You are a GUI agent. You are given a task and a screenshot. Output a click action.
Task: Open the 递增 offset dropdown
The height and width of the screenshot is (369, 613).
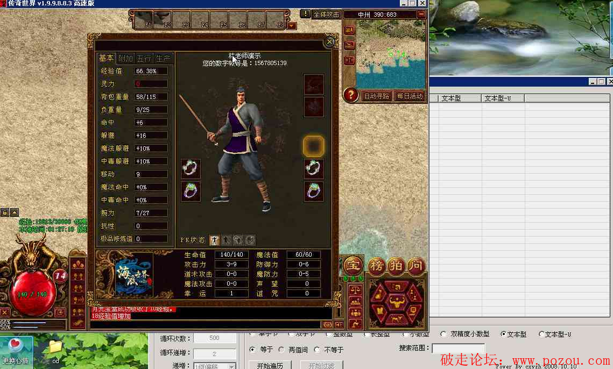click(x=232, y=366)
